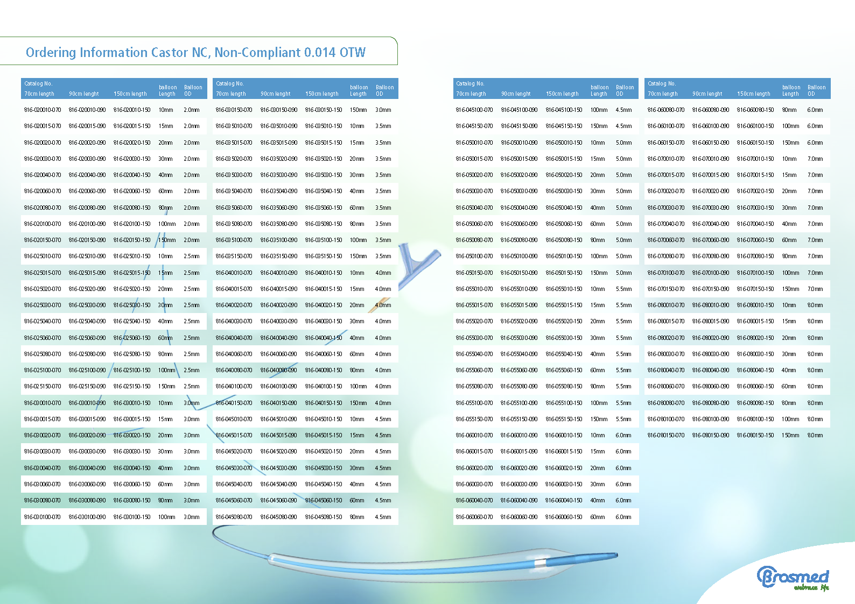This screenshot has width=855, height=604.
Task: Select catalog number 816-055010-150
Action: pyautogui.click(x=564, y=289)
